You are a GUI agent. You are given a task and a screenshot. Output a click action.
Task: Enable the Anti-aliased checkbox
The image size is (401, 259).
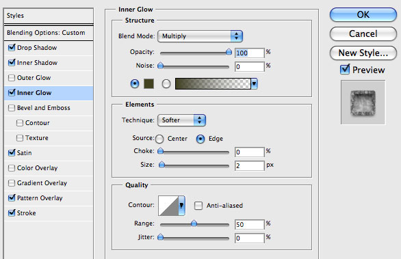click(198, 206)
